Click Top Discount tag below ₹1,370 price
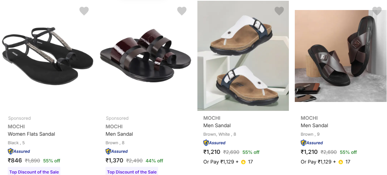This screenshot has width=387, height=175. coord(132,172)
